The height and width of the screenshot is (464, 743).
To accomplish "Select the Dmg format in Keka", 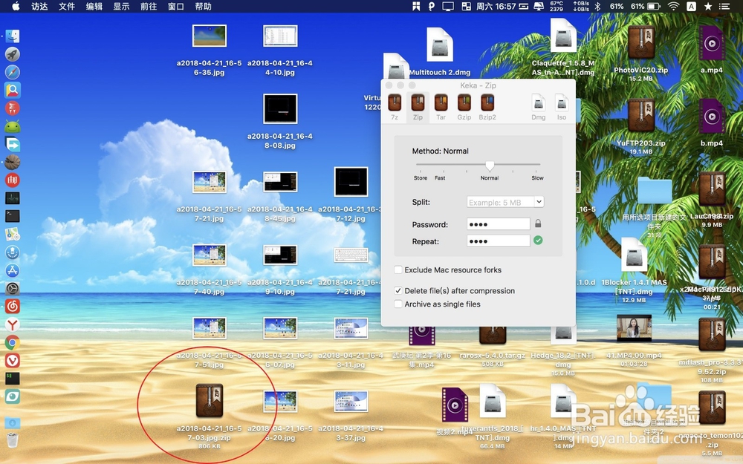I will (538, 107).
